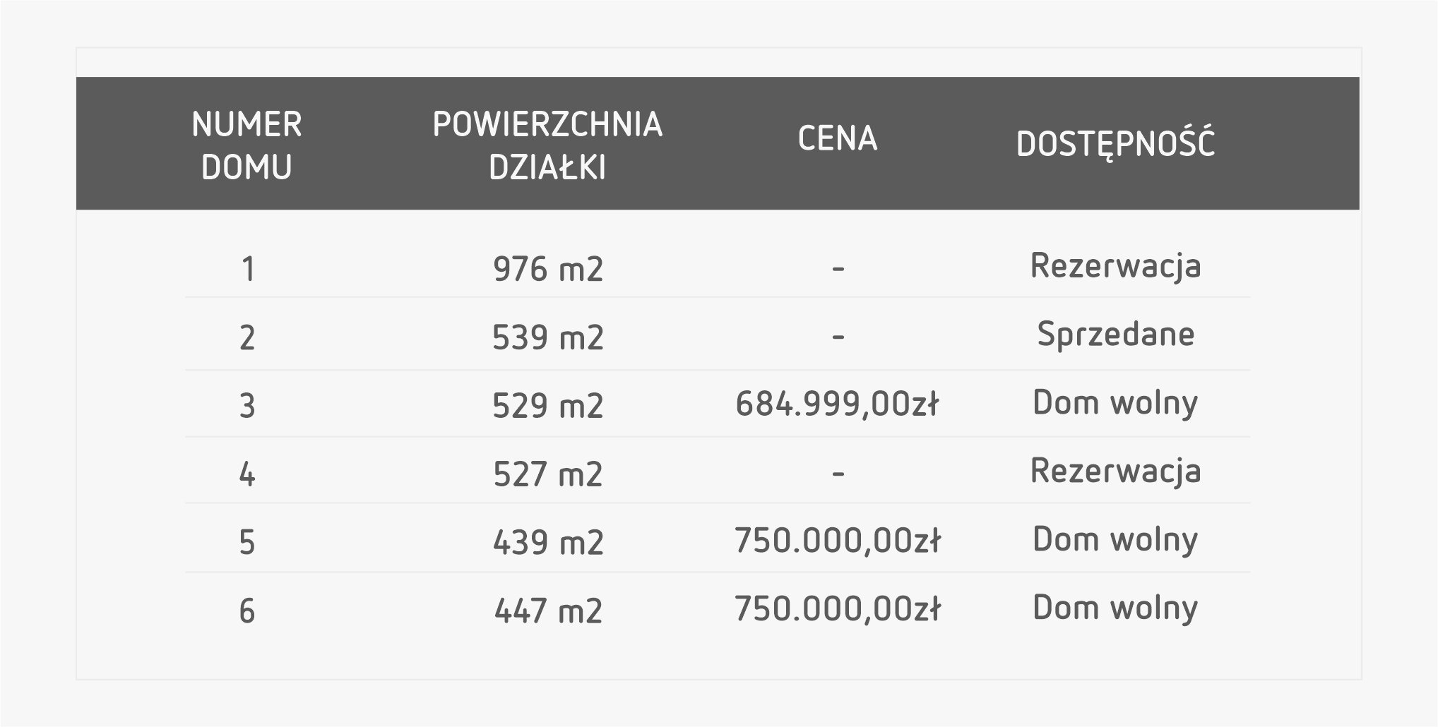Select the CENA column header
Screen dimensions: 1438x727
click(x=838, y=138)
